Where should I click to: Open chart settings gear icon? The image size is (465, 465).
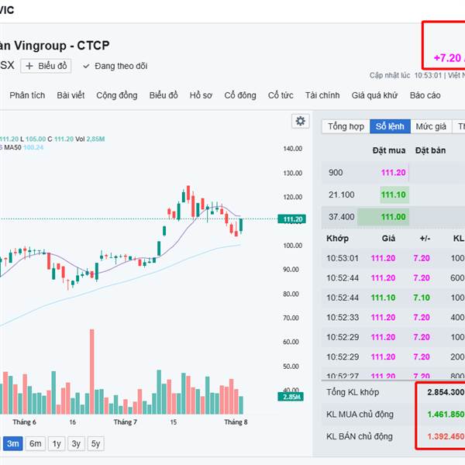pyautogui.click(x=301, y=121)
